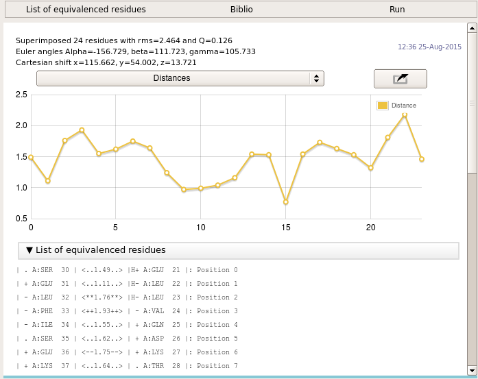Select the A:LYS 37 Position 7 row

coord(127,366)
